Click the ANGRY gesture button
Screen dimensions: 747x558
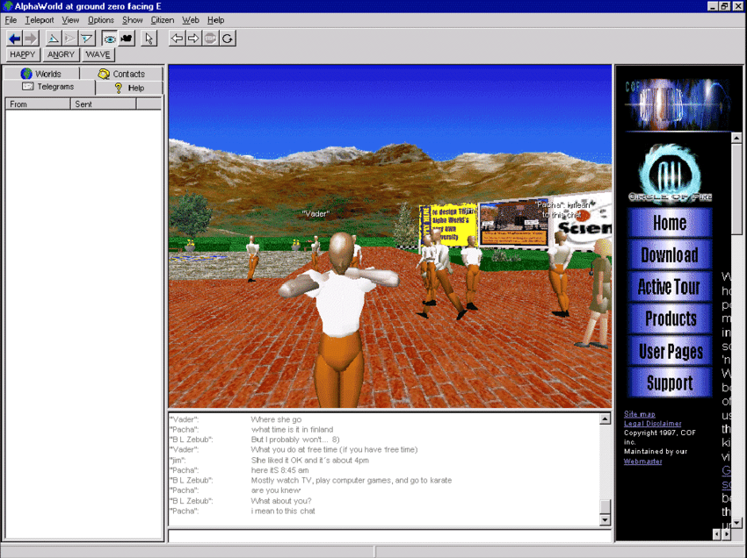(x=61, y=54)
